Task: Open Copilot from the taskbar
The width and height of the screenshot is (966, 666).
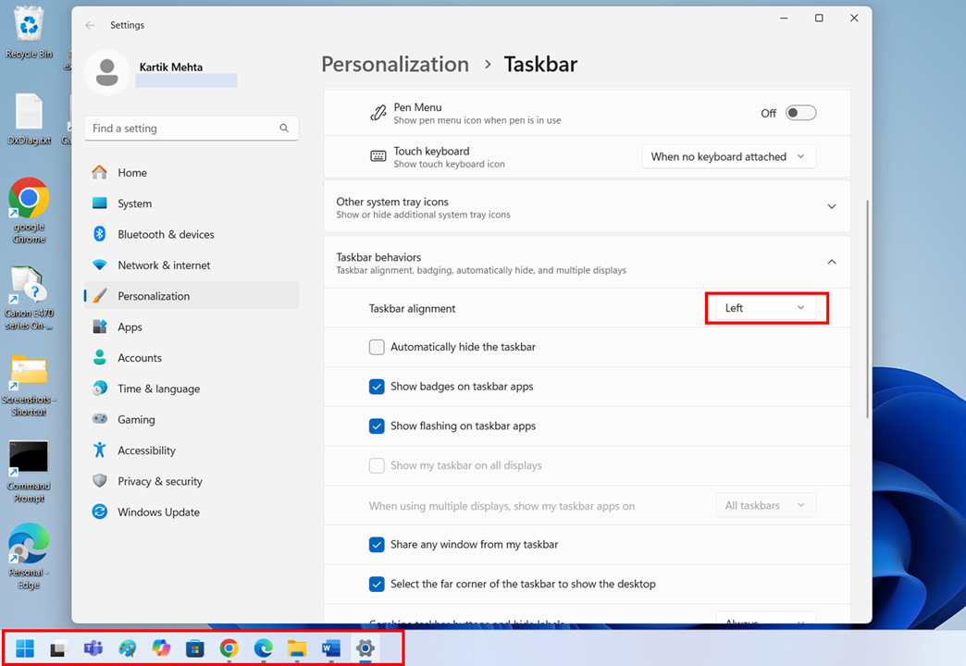Action: tap(161, 648)
